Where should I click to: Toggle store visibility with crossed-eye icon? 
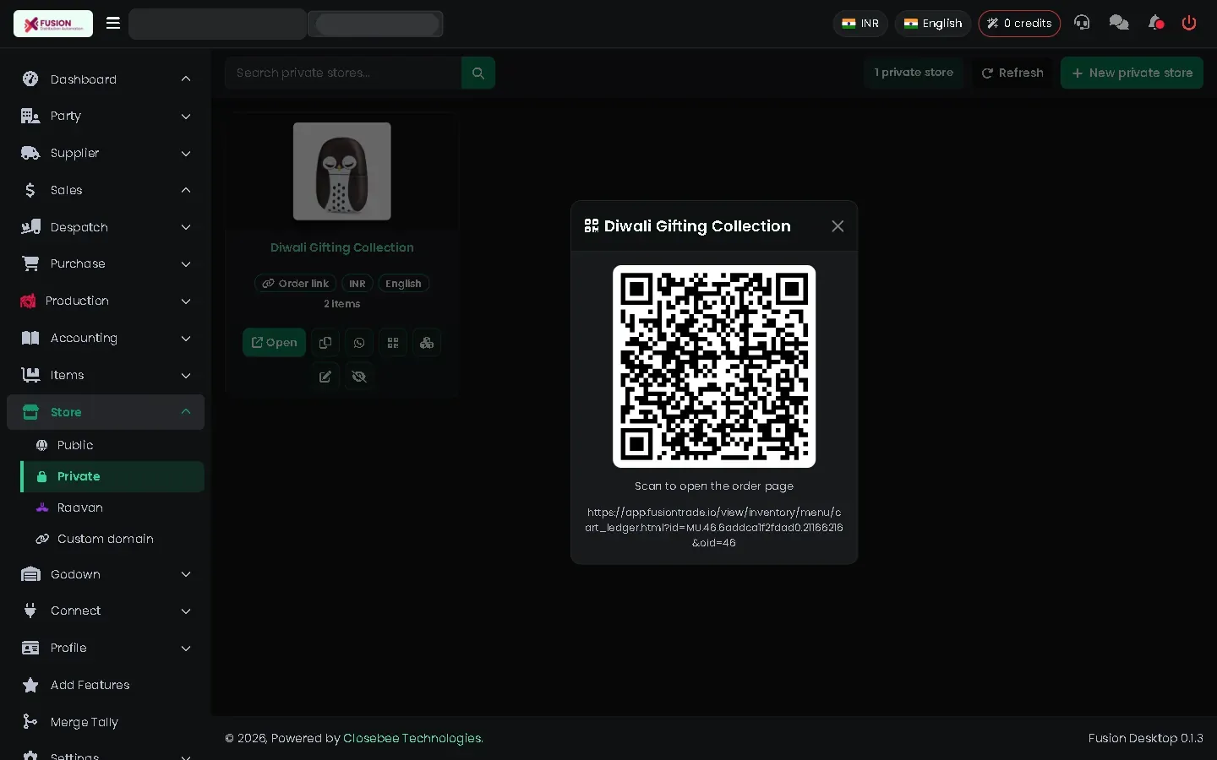[359, 377]
